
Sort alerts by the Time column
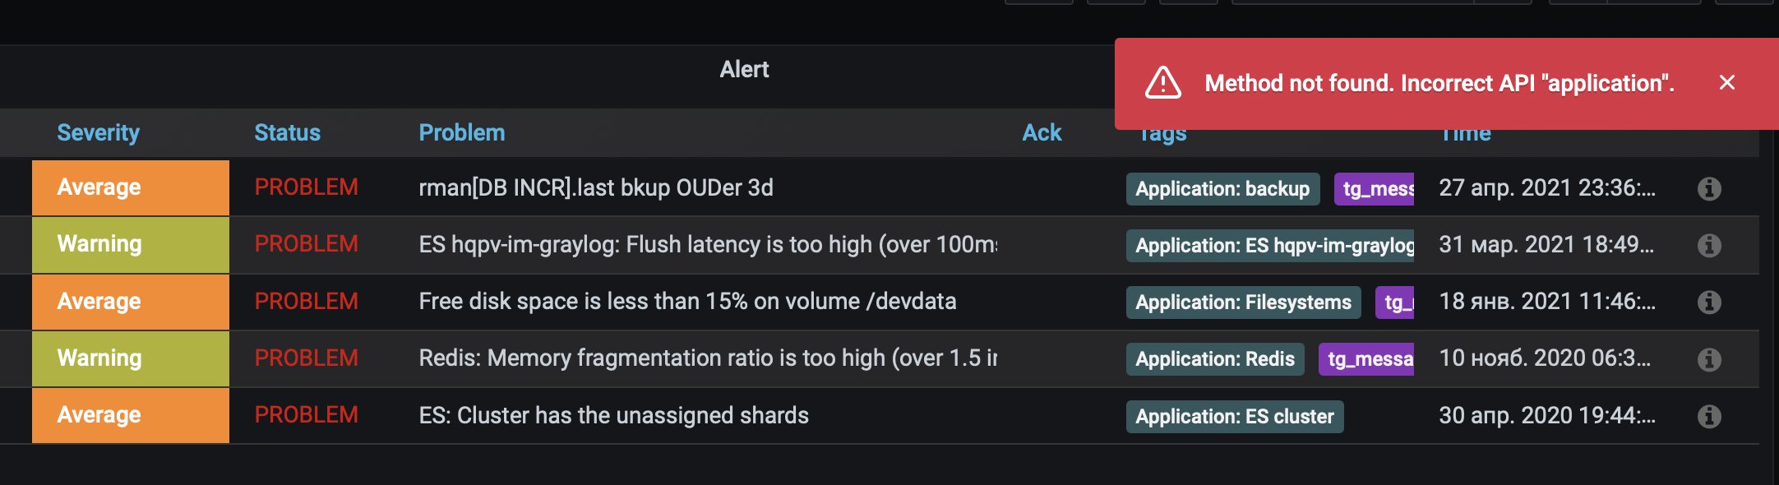(x=1466, y=132)
